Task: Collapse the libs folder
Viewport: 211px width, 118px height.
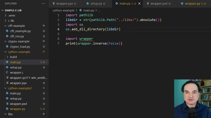Action: pos(6,114)
